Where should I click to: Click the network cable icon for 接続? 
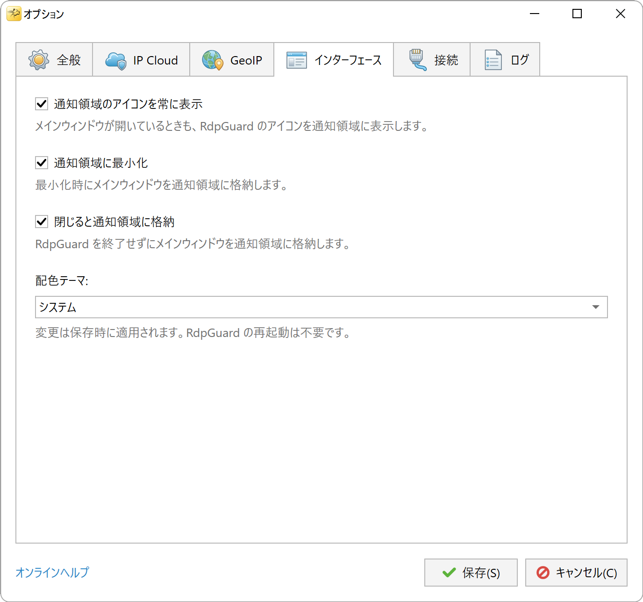(x=417, y=60)
